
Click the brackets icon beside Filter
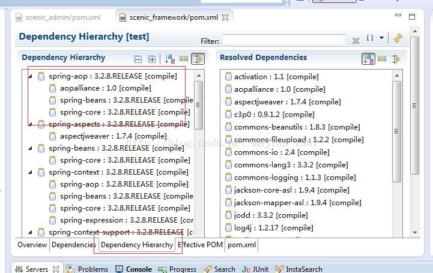click(x=370, y=38)
